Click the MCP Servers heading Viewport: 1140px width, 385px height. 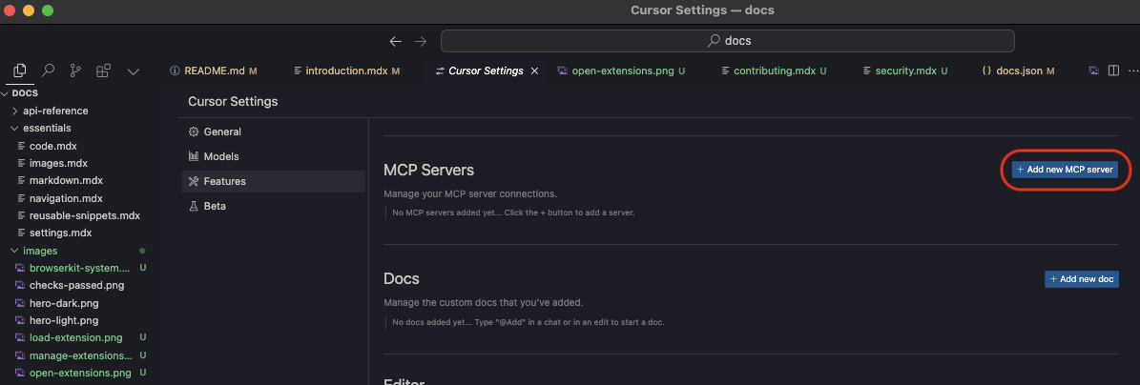pos(429,170)
